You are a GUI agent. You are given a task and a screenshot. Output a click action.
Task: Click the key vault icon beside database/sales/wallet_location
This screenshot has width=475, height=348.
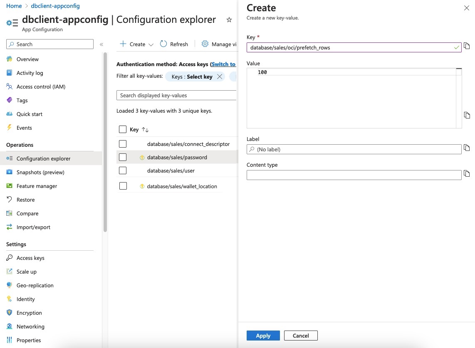pyautogui.click(x=142, y=186)
